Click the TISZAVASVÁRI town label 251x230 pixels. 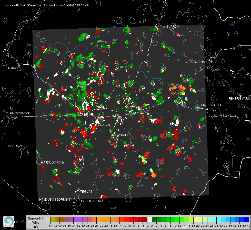(20, 113)
